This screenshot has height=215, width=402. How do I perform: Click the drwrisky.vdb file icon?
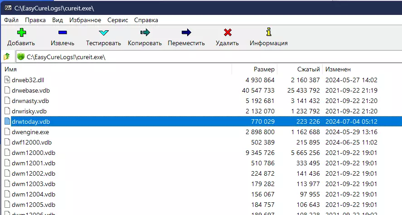click(7, 111)
